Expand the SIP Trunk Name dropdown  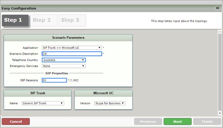tap(43, 103)
